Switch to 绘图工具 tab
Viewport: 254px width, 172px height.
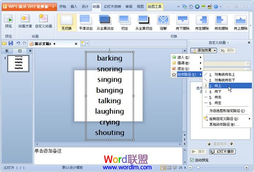[155, 7]
